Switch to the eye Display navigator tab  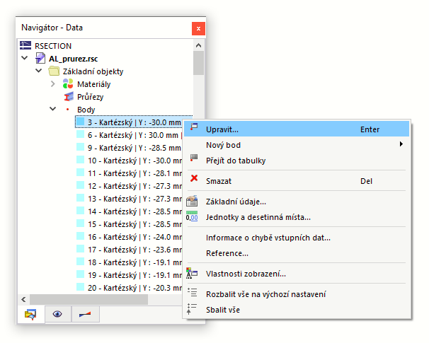(57, 314)
